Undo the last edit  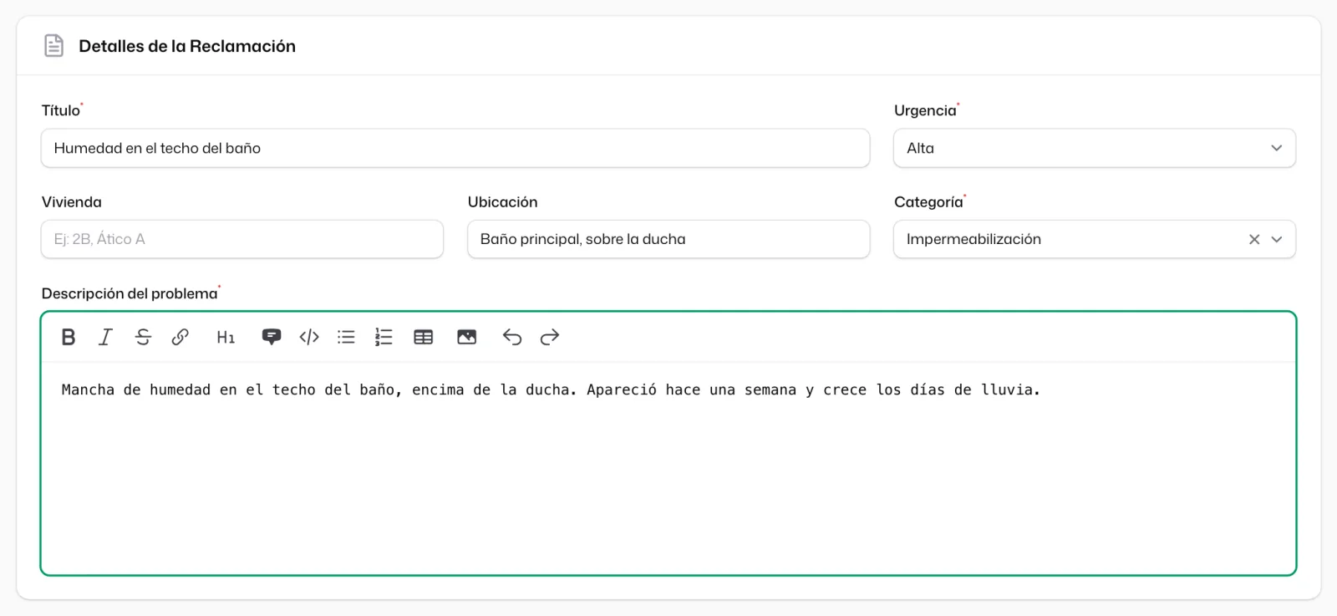point(512,337)
